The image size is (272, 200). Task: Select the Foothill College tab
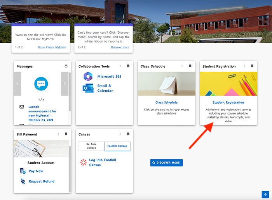pyautogui.click(x=117, y=146)
